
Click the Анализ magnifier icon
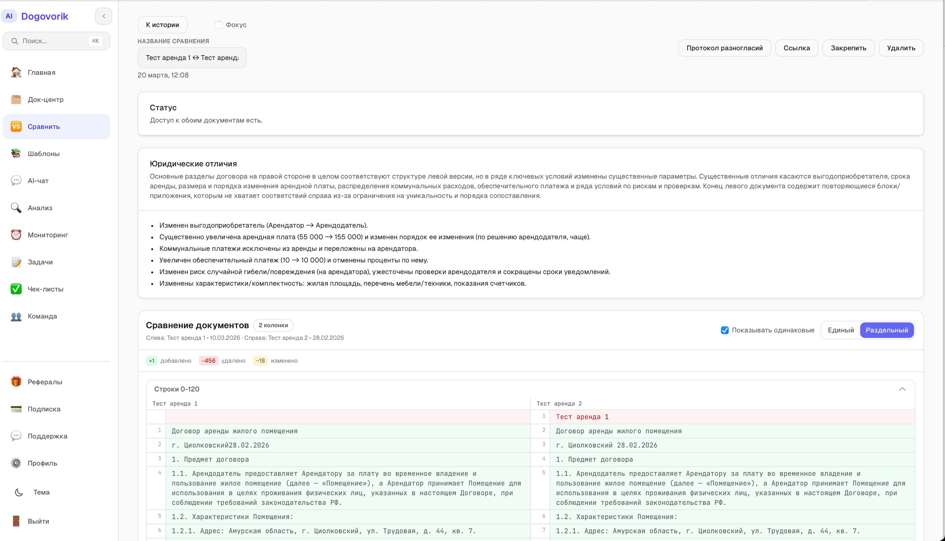(16, 208)
